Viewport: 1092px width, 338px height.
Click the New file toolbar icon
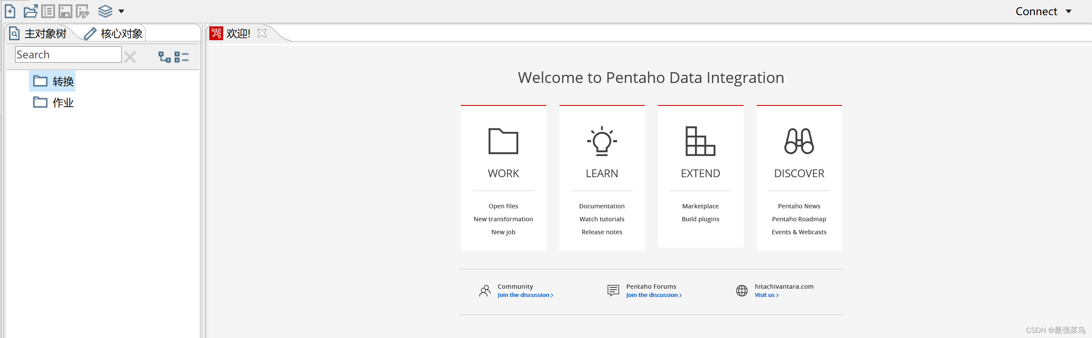10,11
